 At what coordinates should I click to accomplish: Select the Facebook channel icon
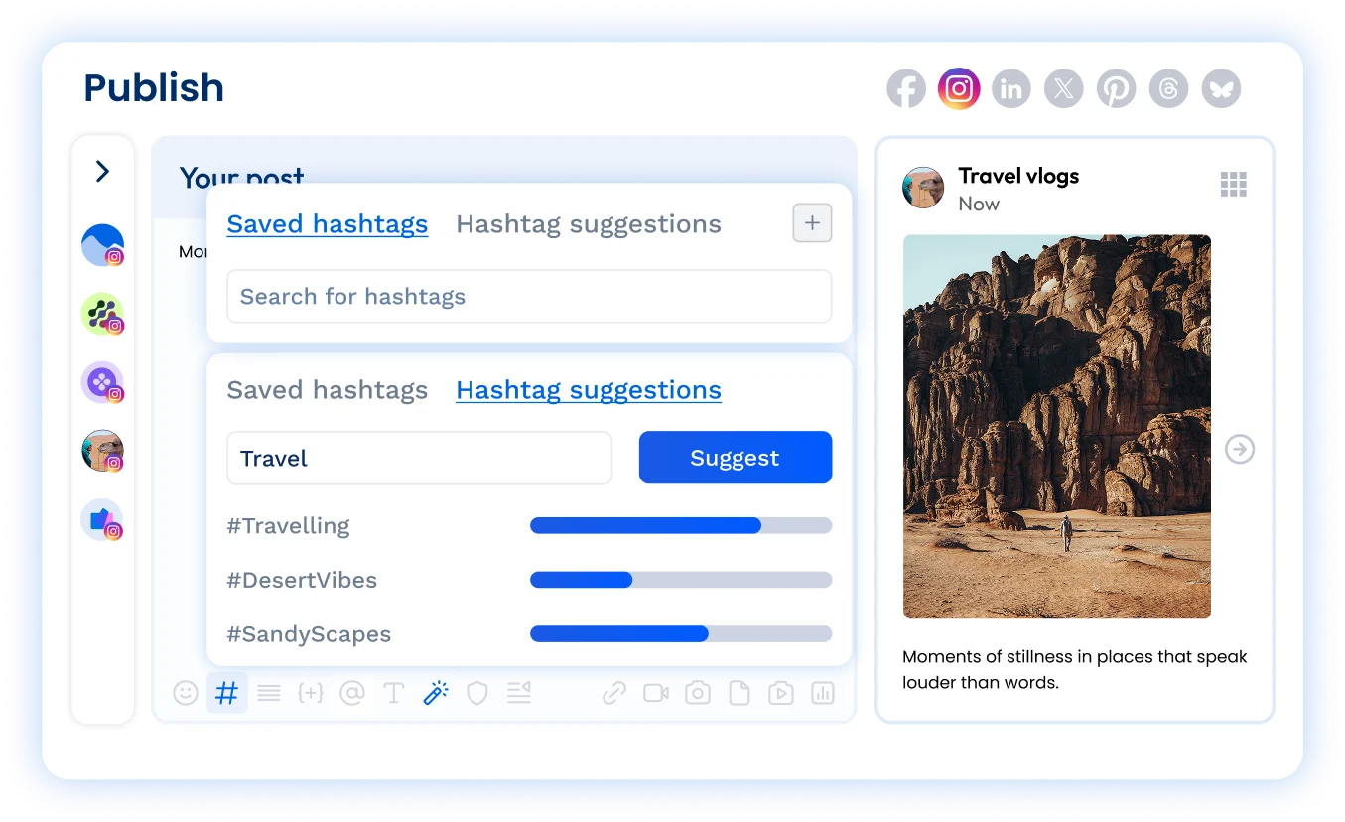pos(905,88)
